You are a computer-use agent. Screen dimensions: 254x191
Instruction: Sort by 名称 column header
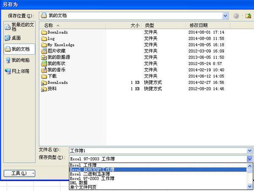pos(73,25)
